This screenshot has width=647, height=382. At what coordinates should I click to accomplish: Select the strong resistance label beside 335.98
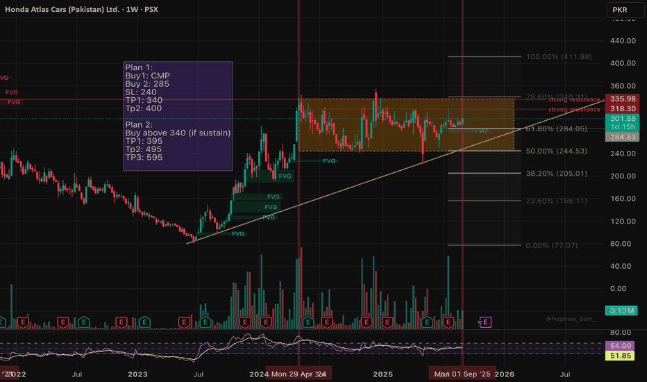(574, 99)
